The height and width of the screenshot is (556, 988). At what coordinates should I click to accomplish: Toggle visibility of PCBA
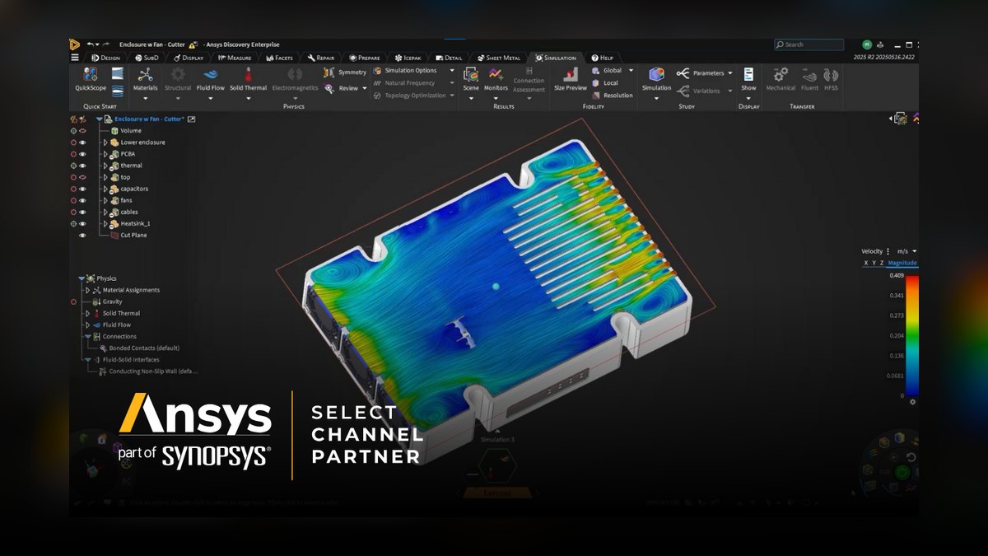82,154
